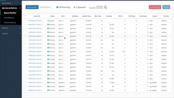Open Cluster Metrics page
Viewport: 174px width, 98px height.
click(10, 23)
